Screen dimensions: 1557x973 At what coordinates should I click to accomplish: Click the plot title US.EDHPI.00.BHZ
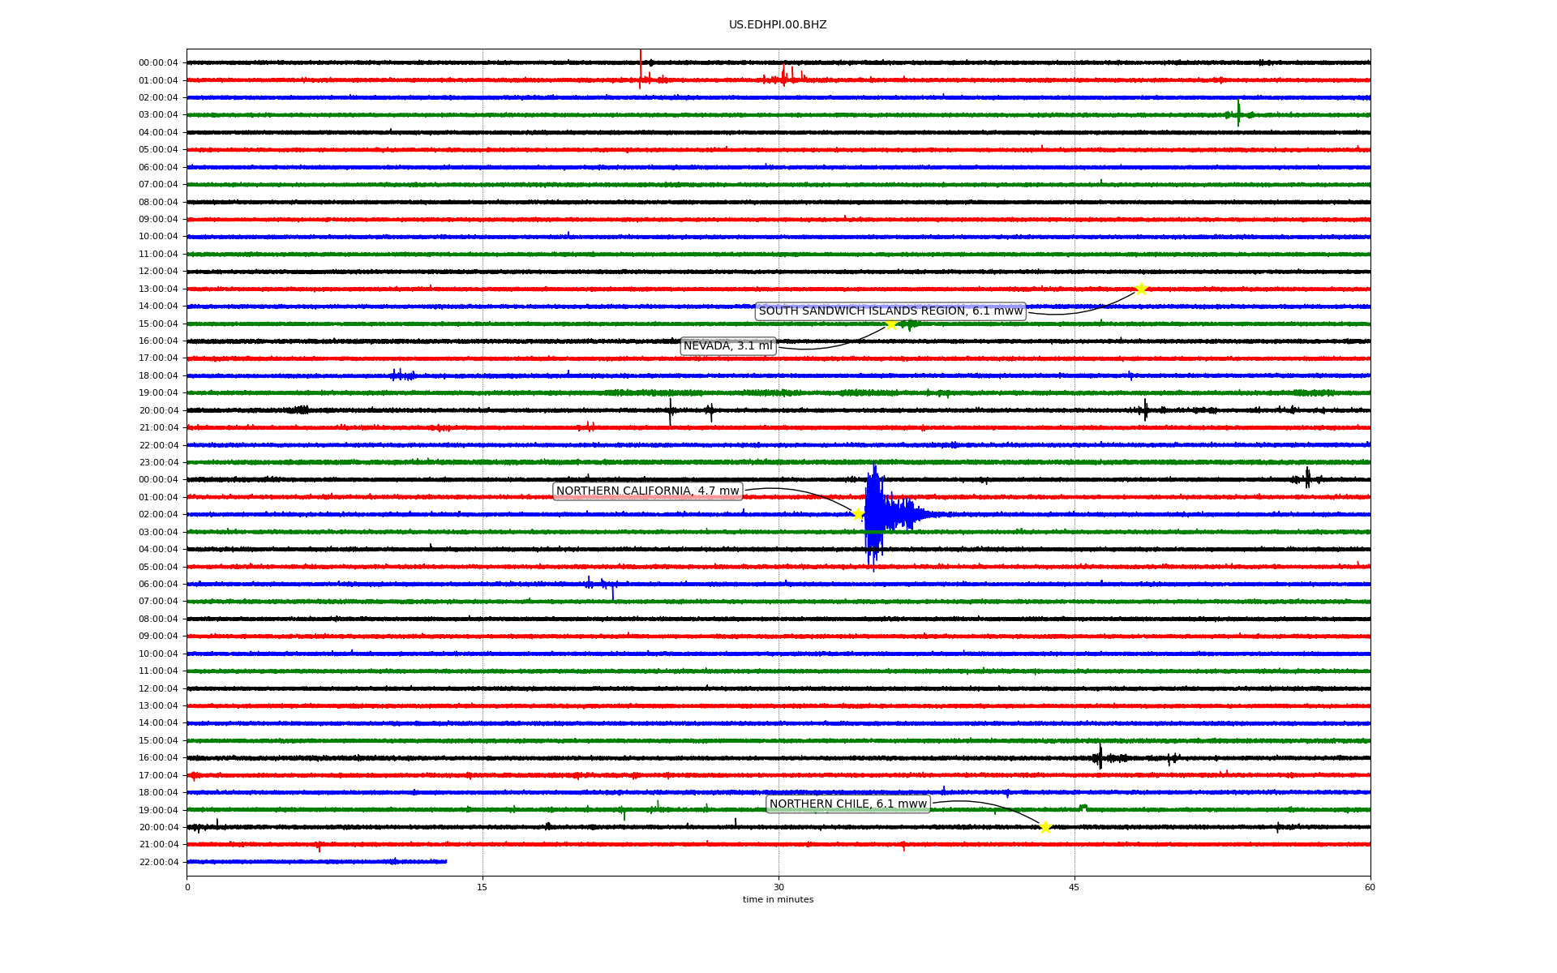click(778, 25)
